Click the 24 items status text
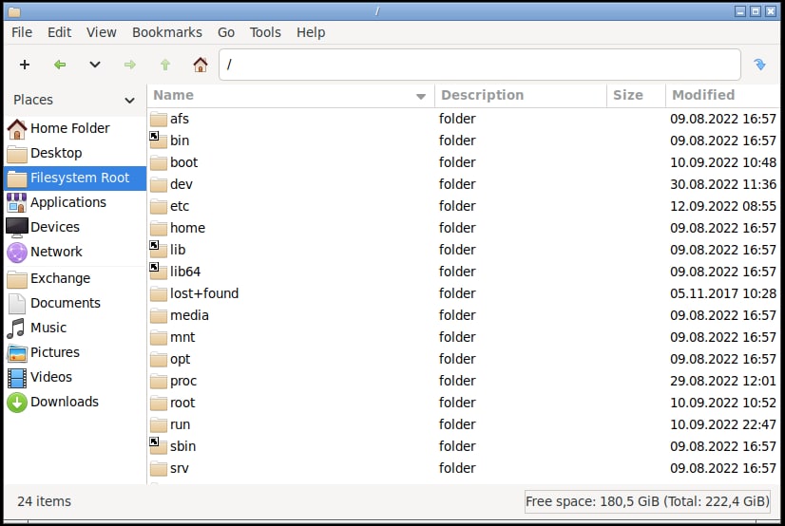 (x=44, y=501)
